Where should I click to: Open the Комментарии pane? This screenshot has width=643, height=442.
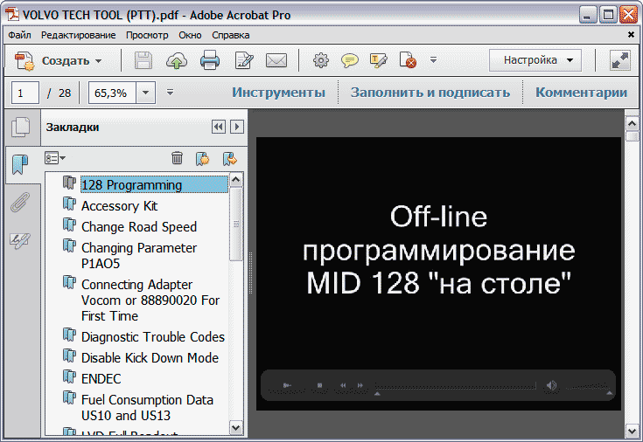581,93
